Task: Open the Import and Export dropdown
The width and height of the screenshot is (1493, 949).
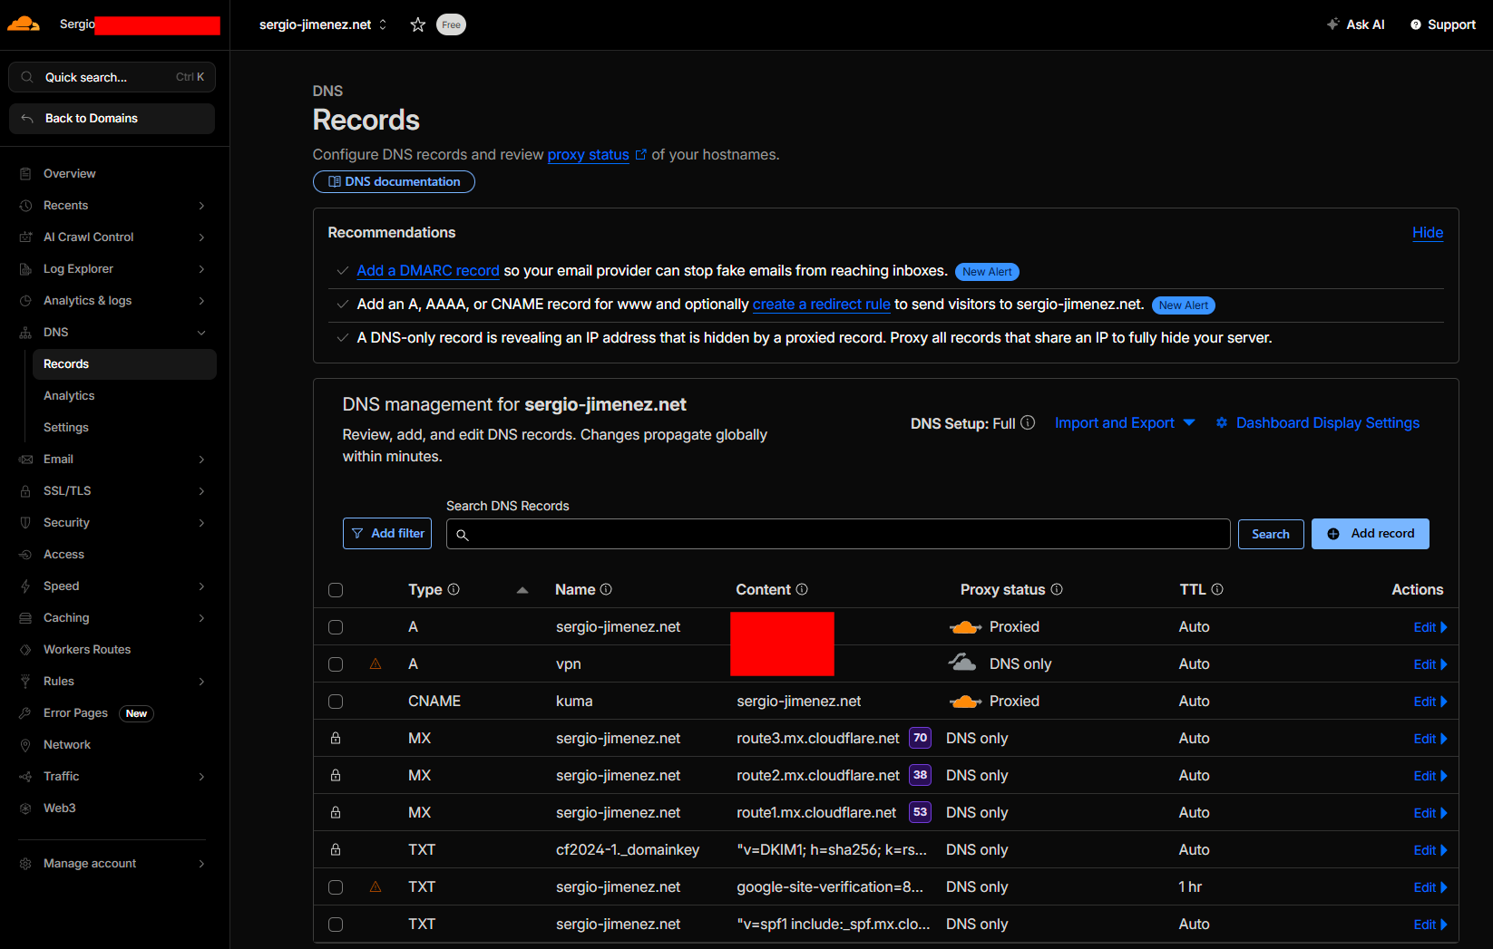Action: click(1125, 422)
